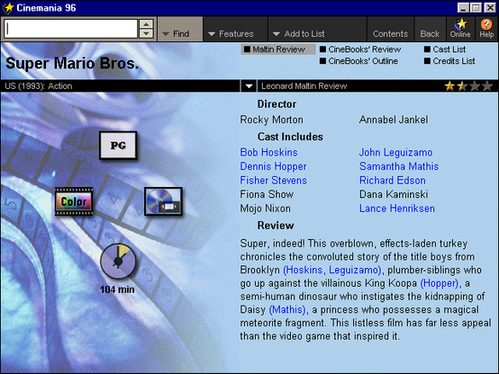Minimize the Cinemania 96 window

[x=463, y=7]
